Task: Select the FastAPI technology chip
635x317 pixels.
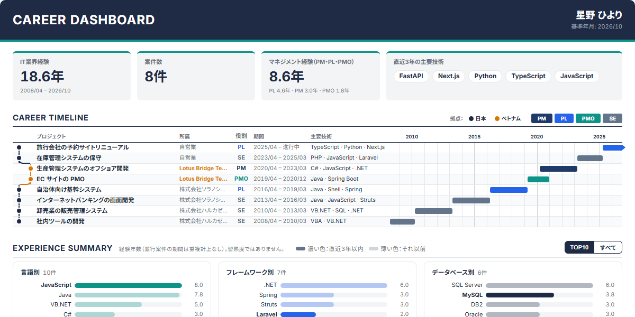Action: pyautogui.click(x=411, y=76)
